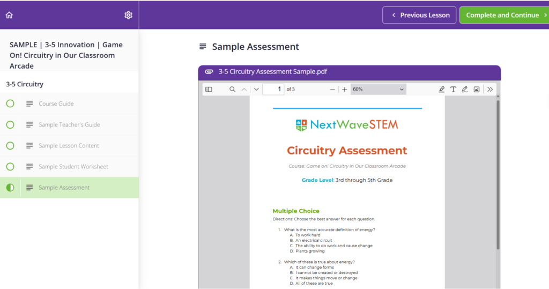Click text icon next to Sample Teacher's Guide

pyautogui.click(x=29, y=125)
